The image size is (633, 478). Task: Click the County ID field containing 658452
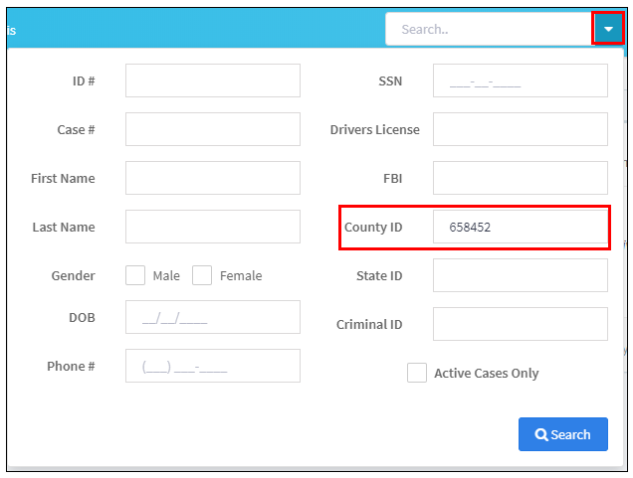[521, 227]
